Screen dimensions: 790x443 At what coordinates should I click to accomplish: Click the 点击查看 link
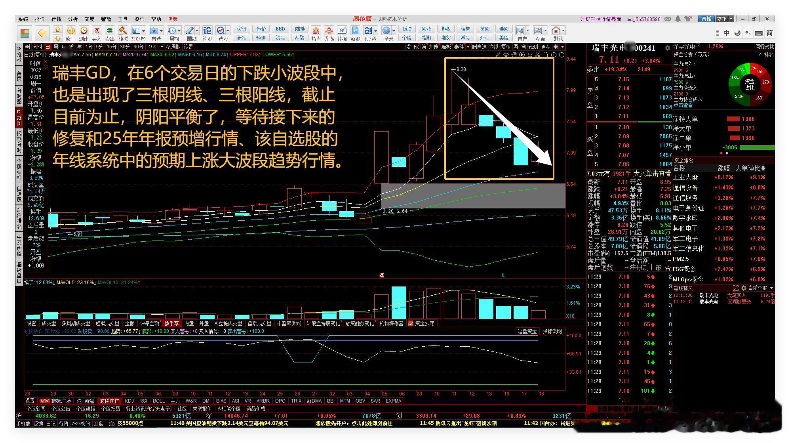click(x=683, y=105)
